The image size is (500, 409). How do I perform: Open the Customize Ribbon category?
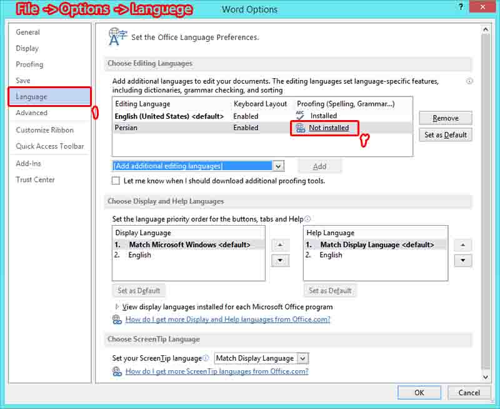44,130
